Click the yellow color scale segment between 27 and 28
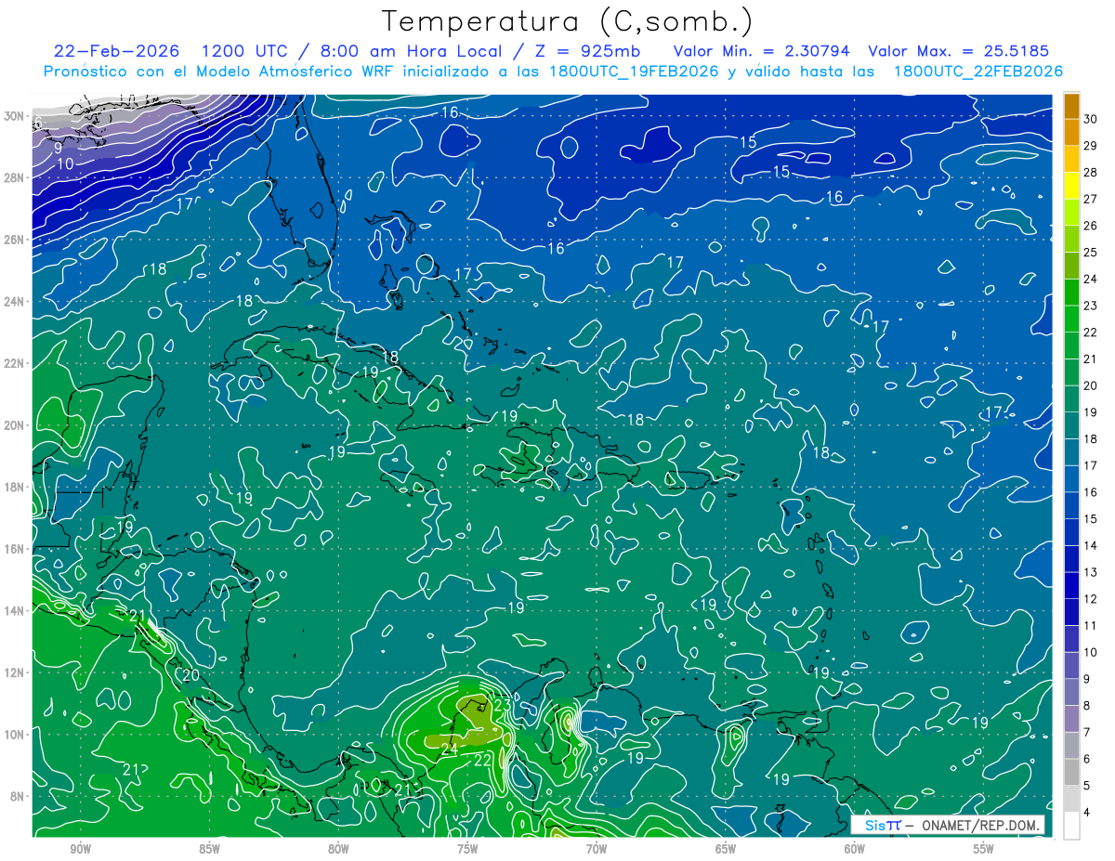Image resolution: width=1115 pixels, height=861 pixels. tap(1071, 185)
